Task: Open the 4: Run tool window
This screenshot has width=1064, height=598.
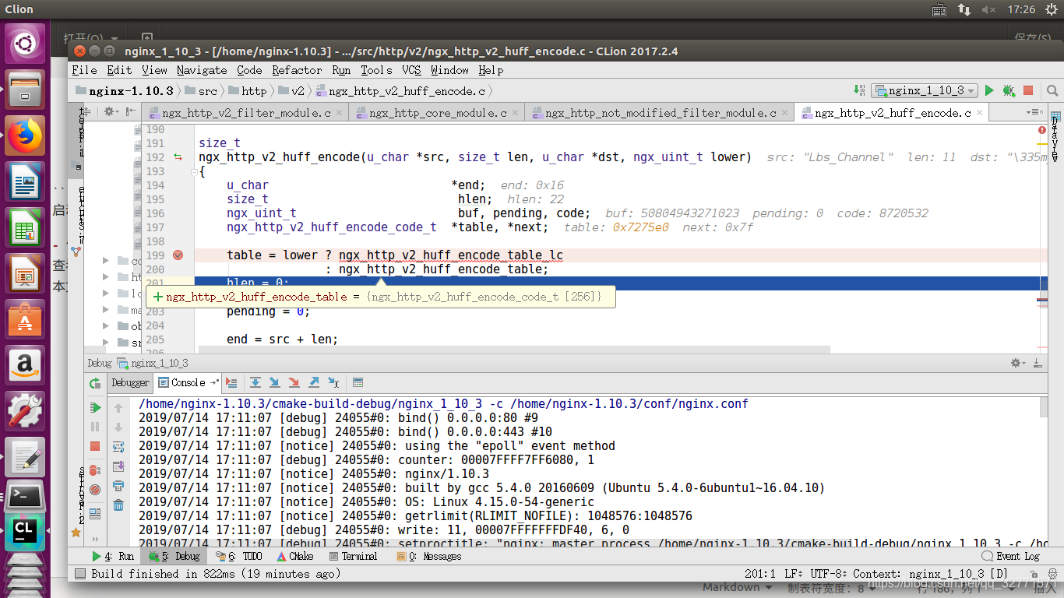Action: [113, 557]
